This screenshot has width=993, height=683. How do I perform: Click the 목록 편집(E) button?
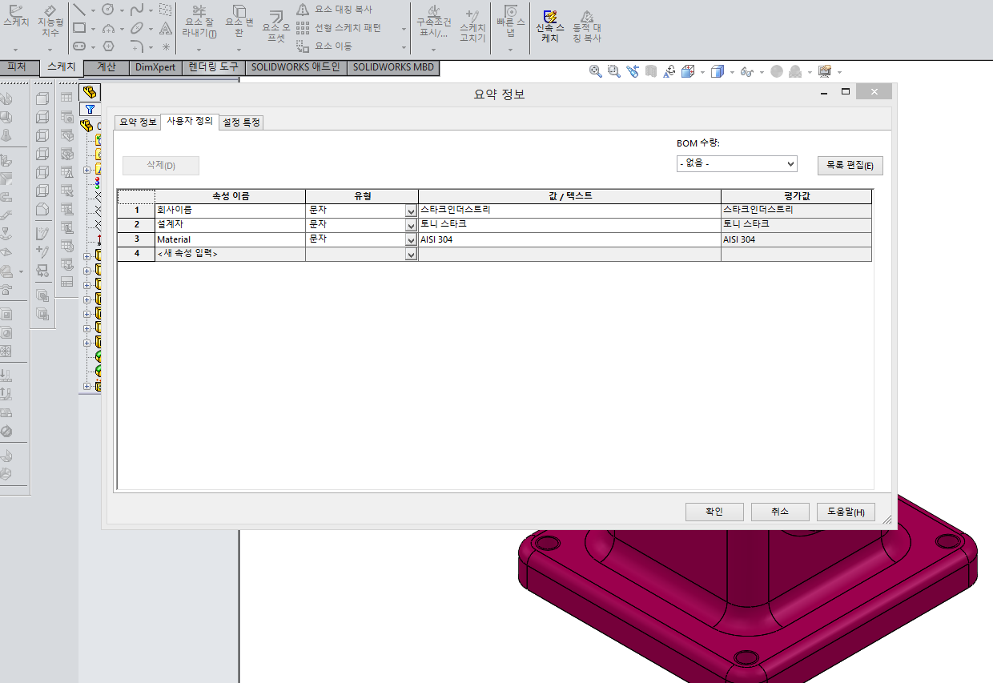[x=849, y=166]
